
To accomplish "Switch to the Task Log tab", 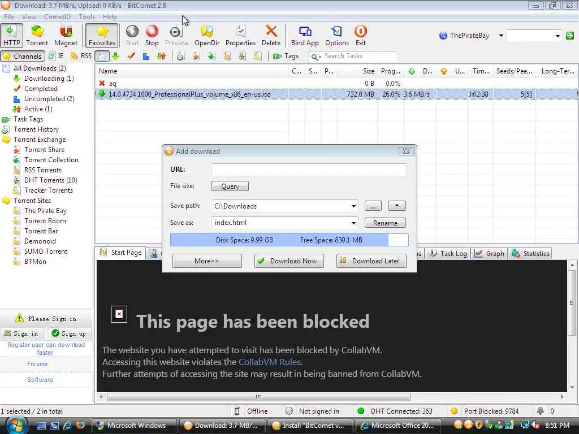I will [448, 254].
